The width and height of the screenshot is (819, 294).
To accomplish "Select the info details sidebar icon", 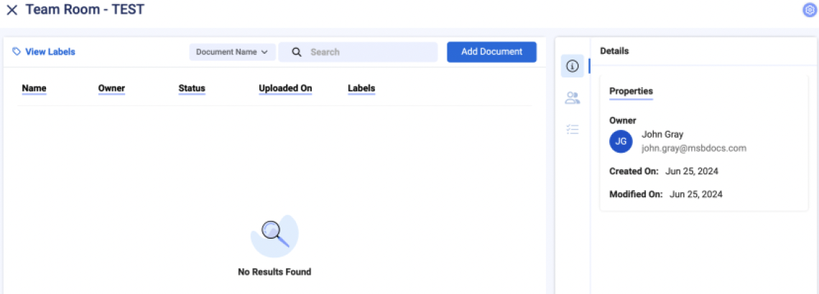I will [x=573, y=66].
